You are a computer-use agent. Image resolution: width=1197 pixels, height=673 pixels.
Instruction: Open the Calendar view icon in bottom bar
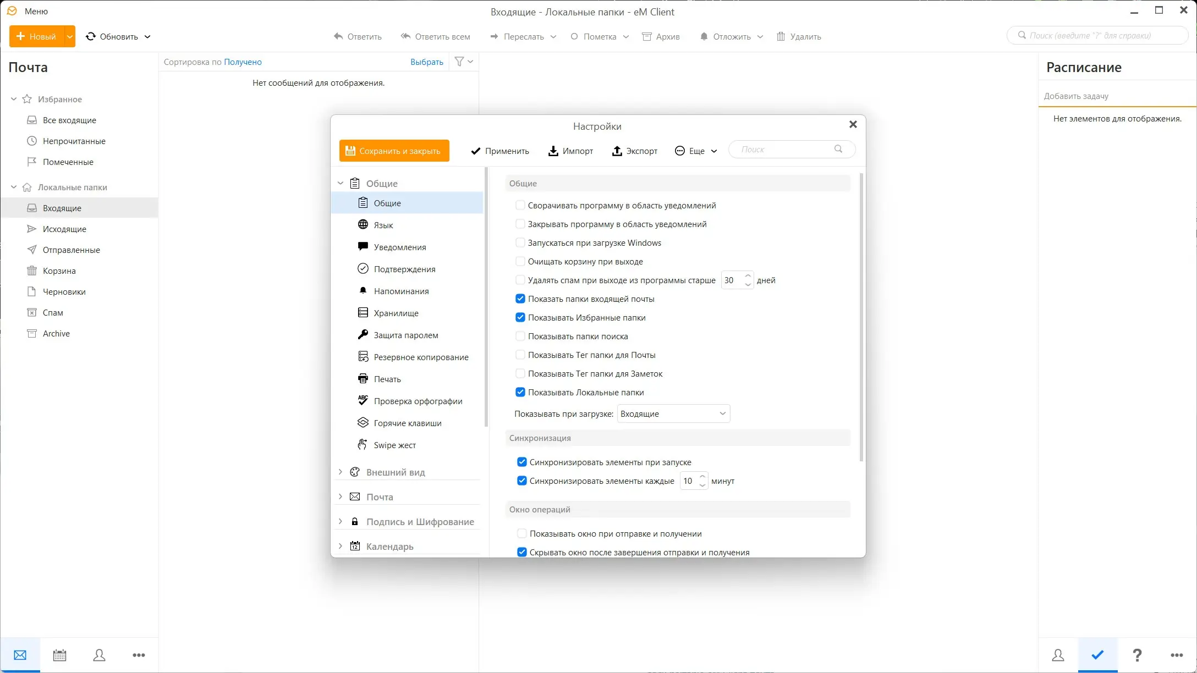click(x=59, y=655)
